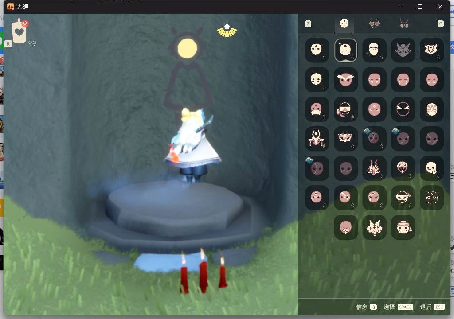
Task: Switch to the masks tab
Action: pos(344,24)
